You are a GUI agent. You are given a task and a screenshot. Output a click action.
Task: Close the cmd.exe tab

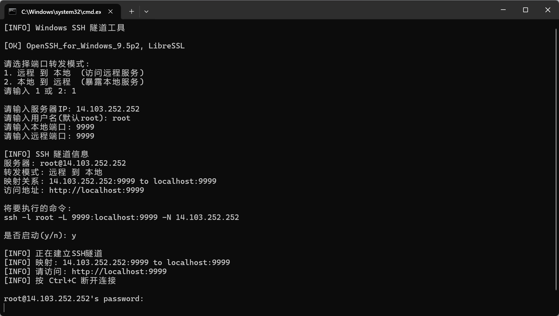111,12
